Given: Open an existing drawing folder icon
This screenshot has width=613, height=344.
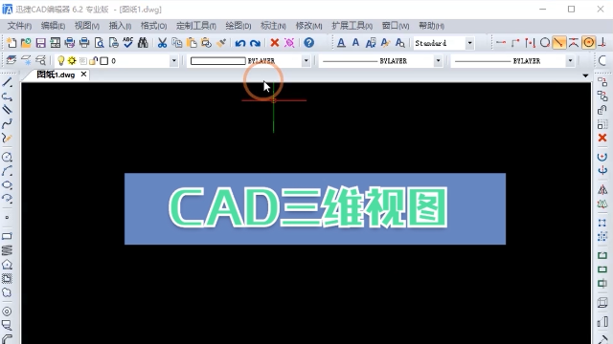Looking at the screenshot, I should coord(26,43).
